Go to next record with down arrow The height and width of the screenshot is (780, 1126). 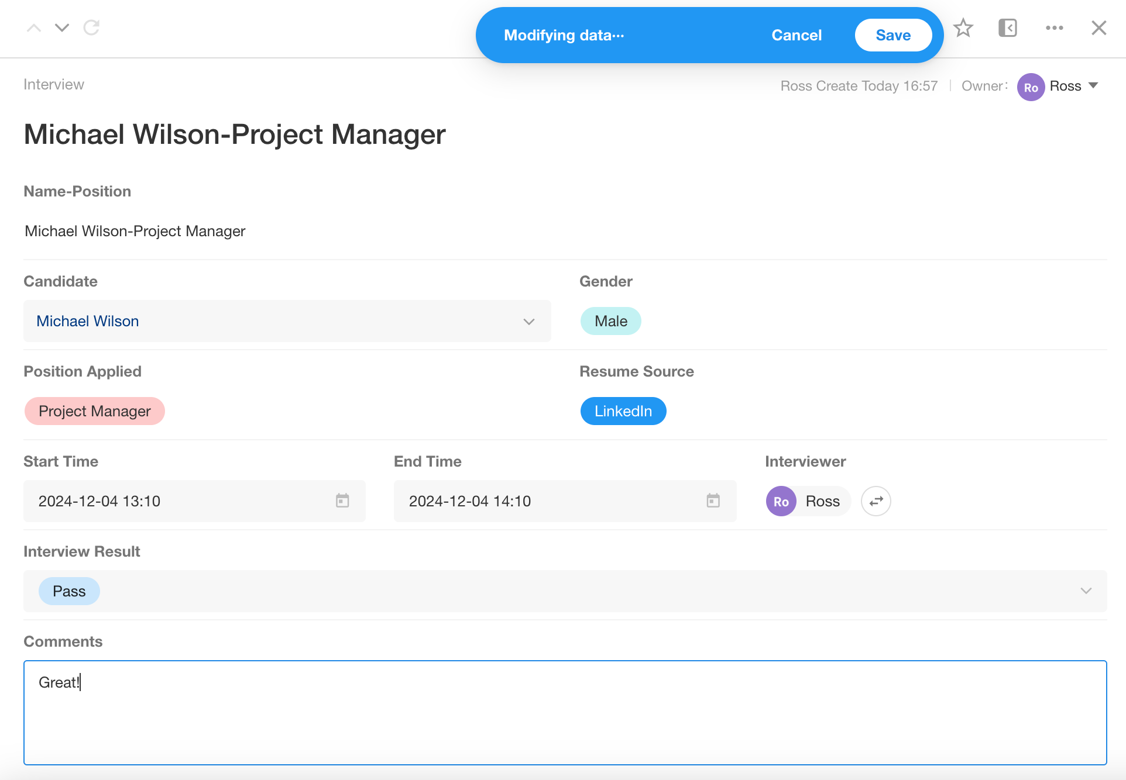(x=62, y=27)
